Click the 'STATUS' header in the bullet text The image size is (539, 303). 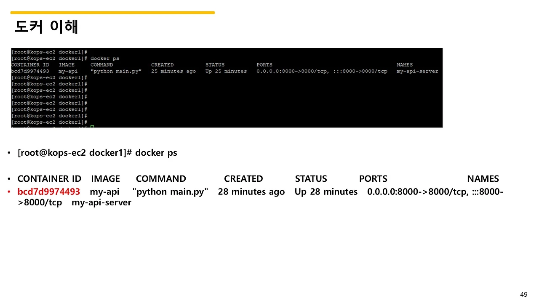pos(311,179)
